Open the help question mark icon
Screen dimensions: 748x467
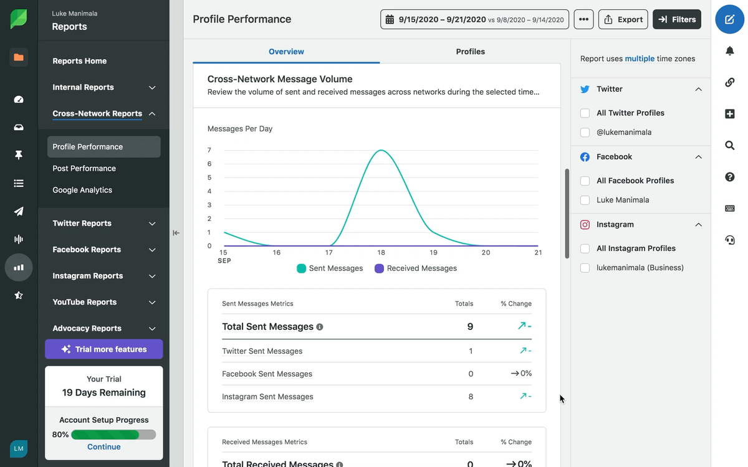pos(729,177)
